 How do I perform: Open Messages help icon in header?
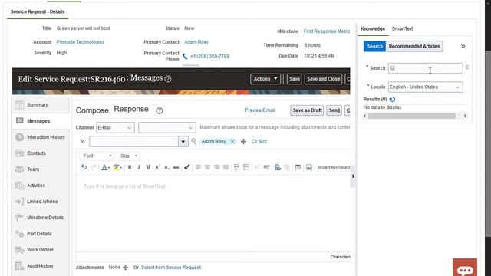click(168, 79)
